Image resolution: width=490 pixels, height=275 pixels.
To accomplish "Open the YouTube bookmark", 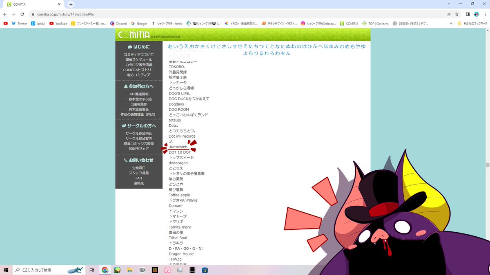I will point(58,24).
